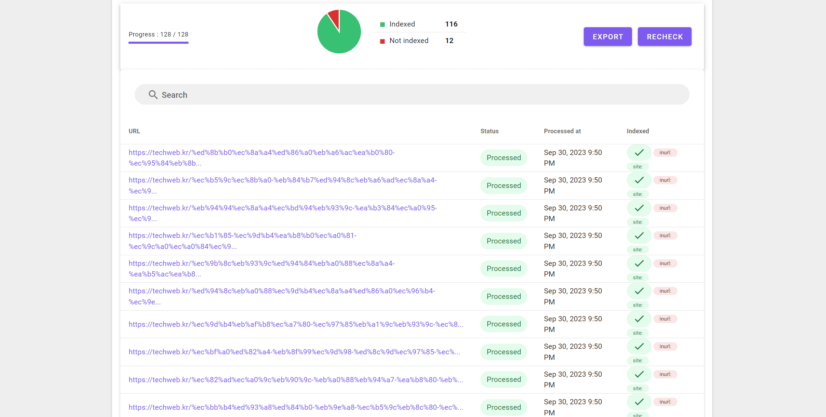Click the purple progress bar
Viewport: 826px width, 417px height.
pos(159,43)
